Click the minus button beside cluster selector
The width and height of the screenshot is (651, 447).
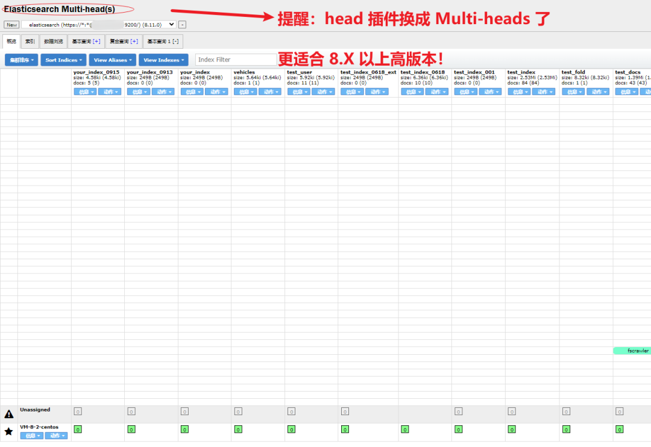tap(182, 25)
